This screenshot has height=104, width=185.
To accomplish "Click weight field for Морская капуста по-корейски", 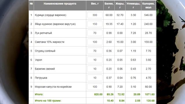I will [95, 87].
